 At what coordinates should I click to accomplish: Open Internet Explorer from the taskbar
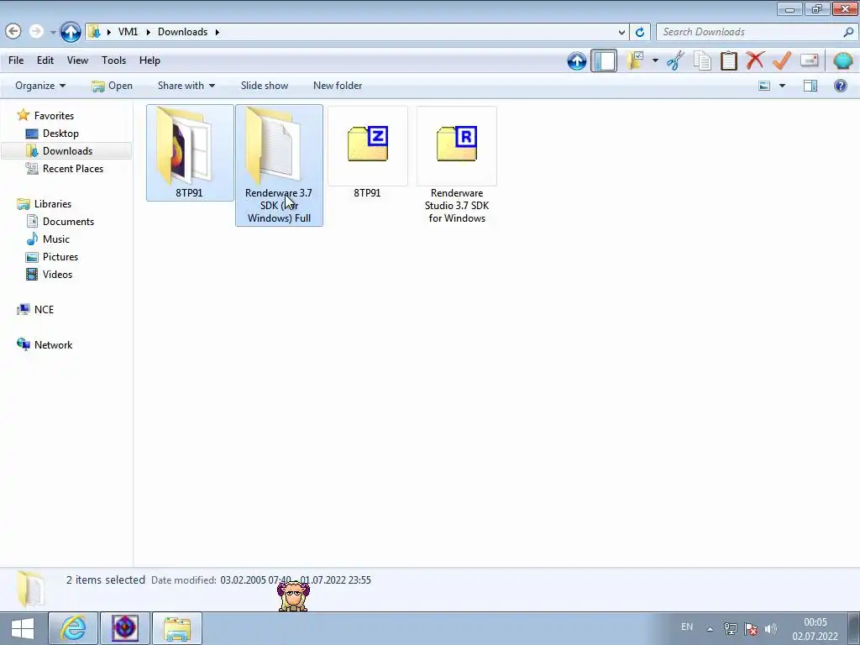73,628
